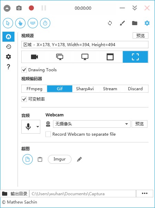Toggle mouse clicks overlay hand icon
Viewport: 155px width, 208px height.
pos(20,23)
